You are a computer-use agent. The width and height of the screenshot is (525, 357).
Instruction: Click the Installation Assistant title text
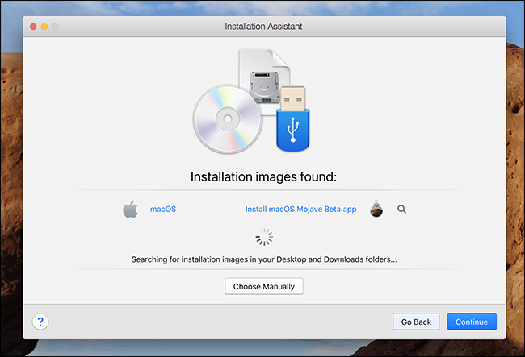click(x=263, y=27)
